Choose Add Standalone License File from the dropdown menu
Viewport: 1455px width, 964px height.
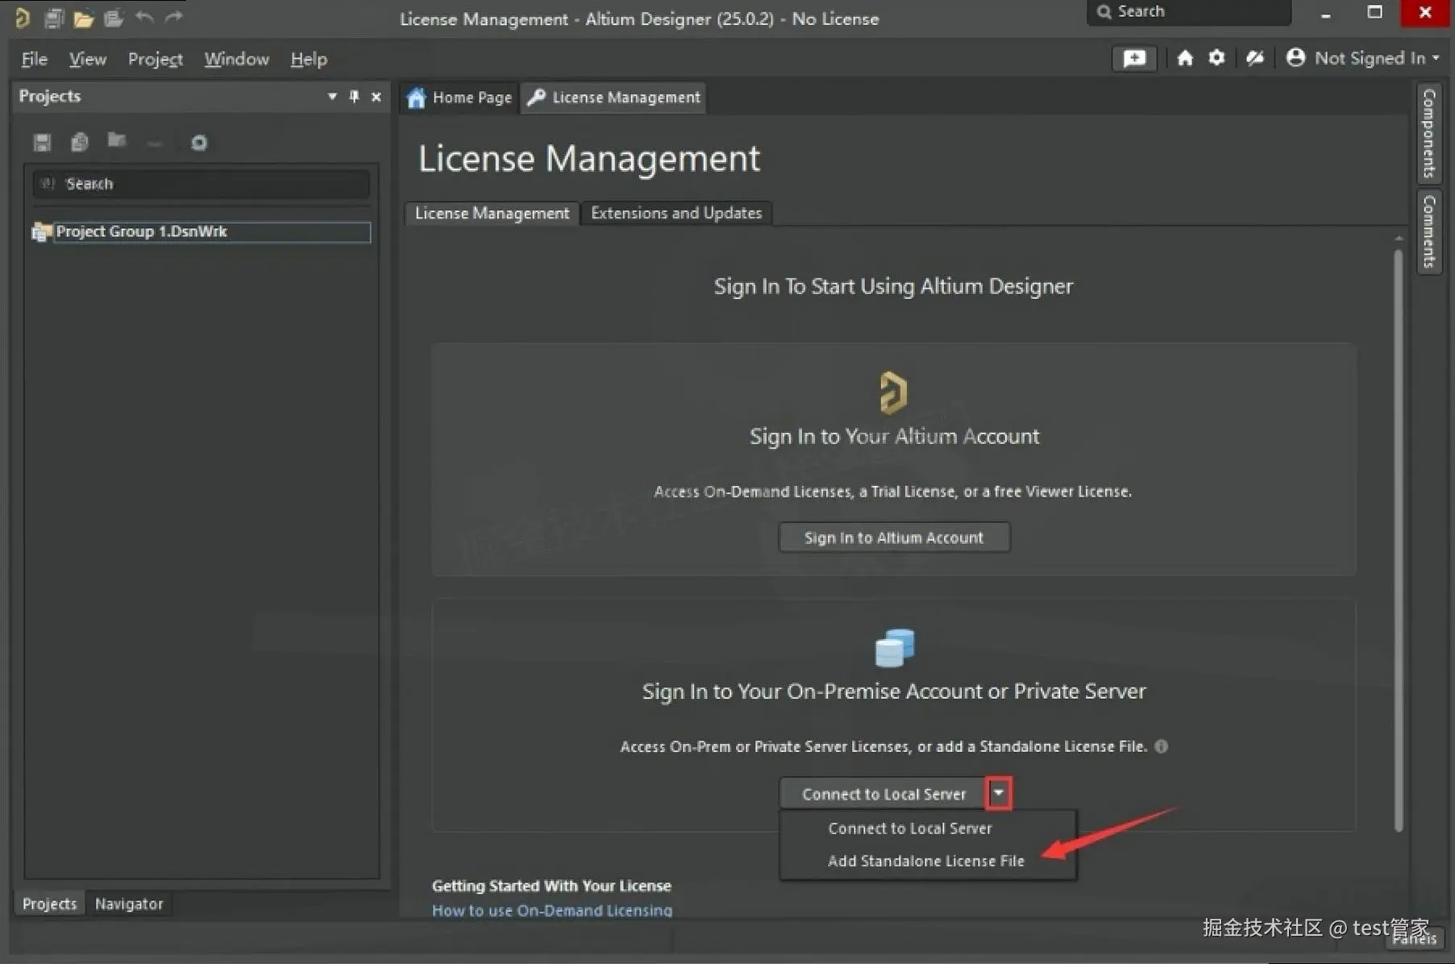click(x=927, y=861)
